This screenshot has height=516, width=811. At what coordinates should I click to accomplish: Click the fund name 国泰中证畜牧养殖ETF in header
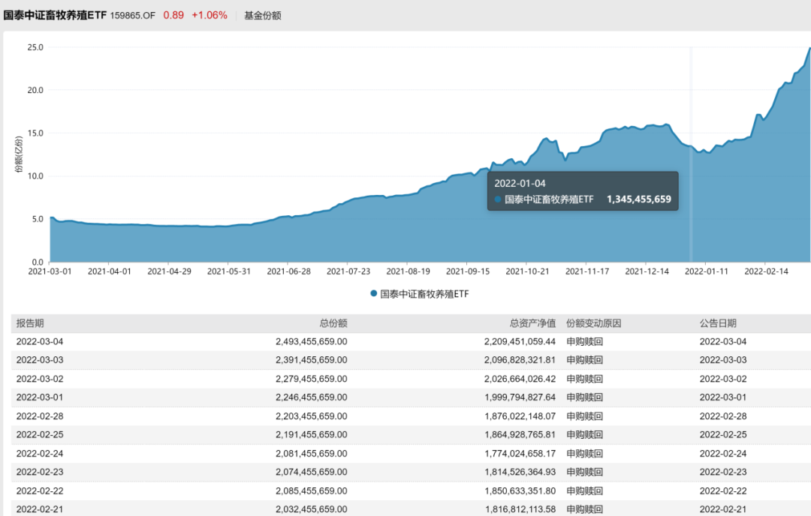[55, 16]
